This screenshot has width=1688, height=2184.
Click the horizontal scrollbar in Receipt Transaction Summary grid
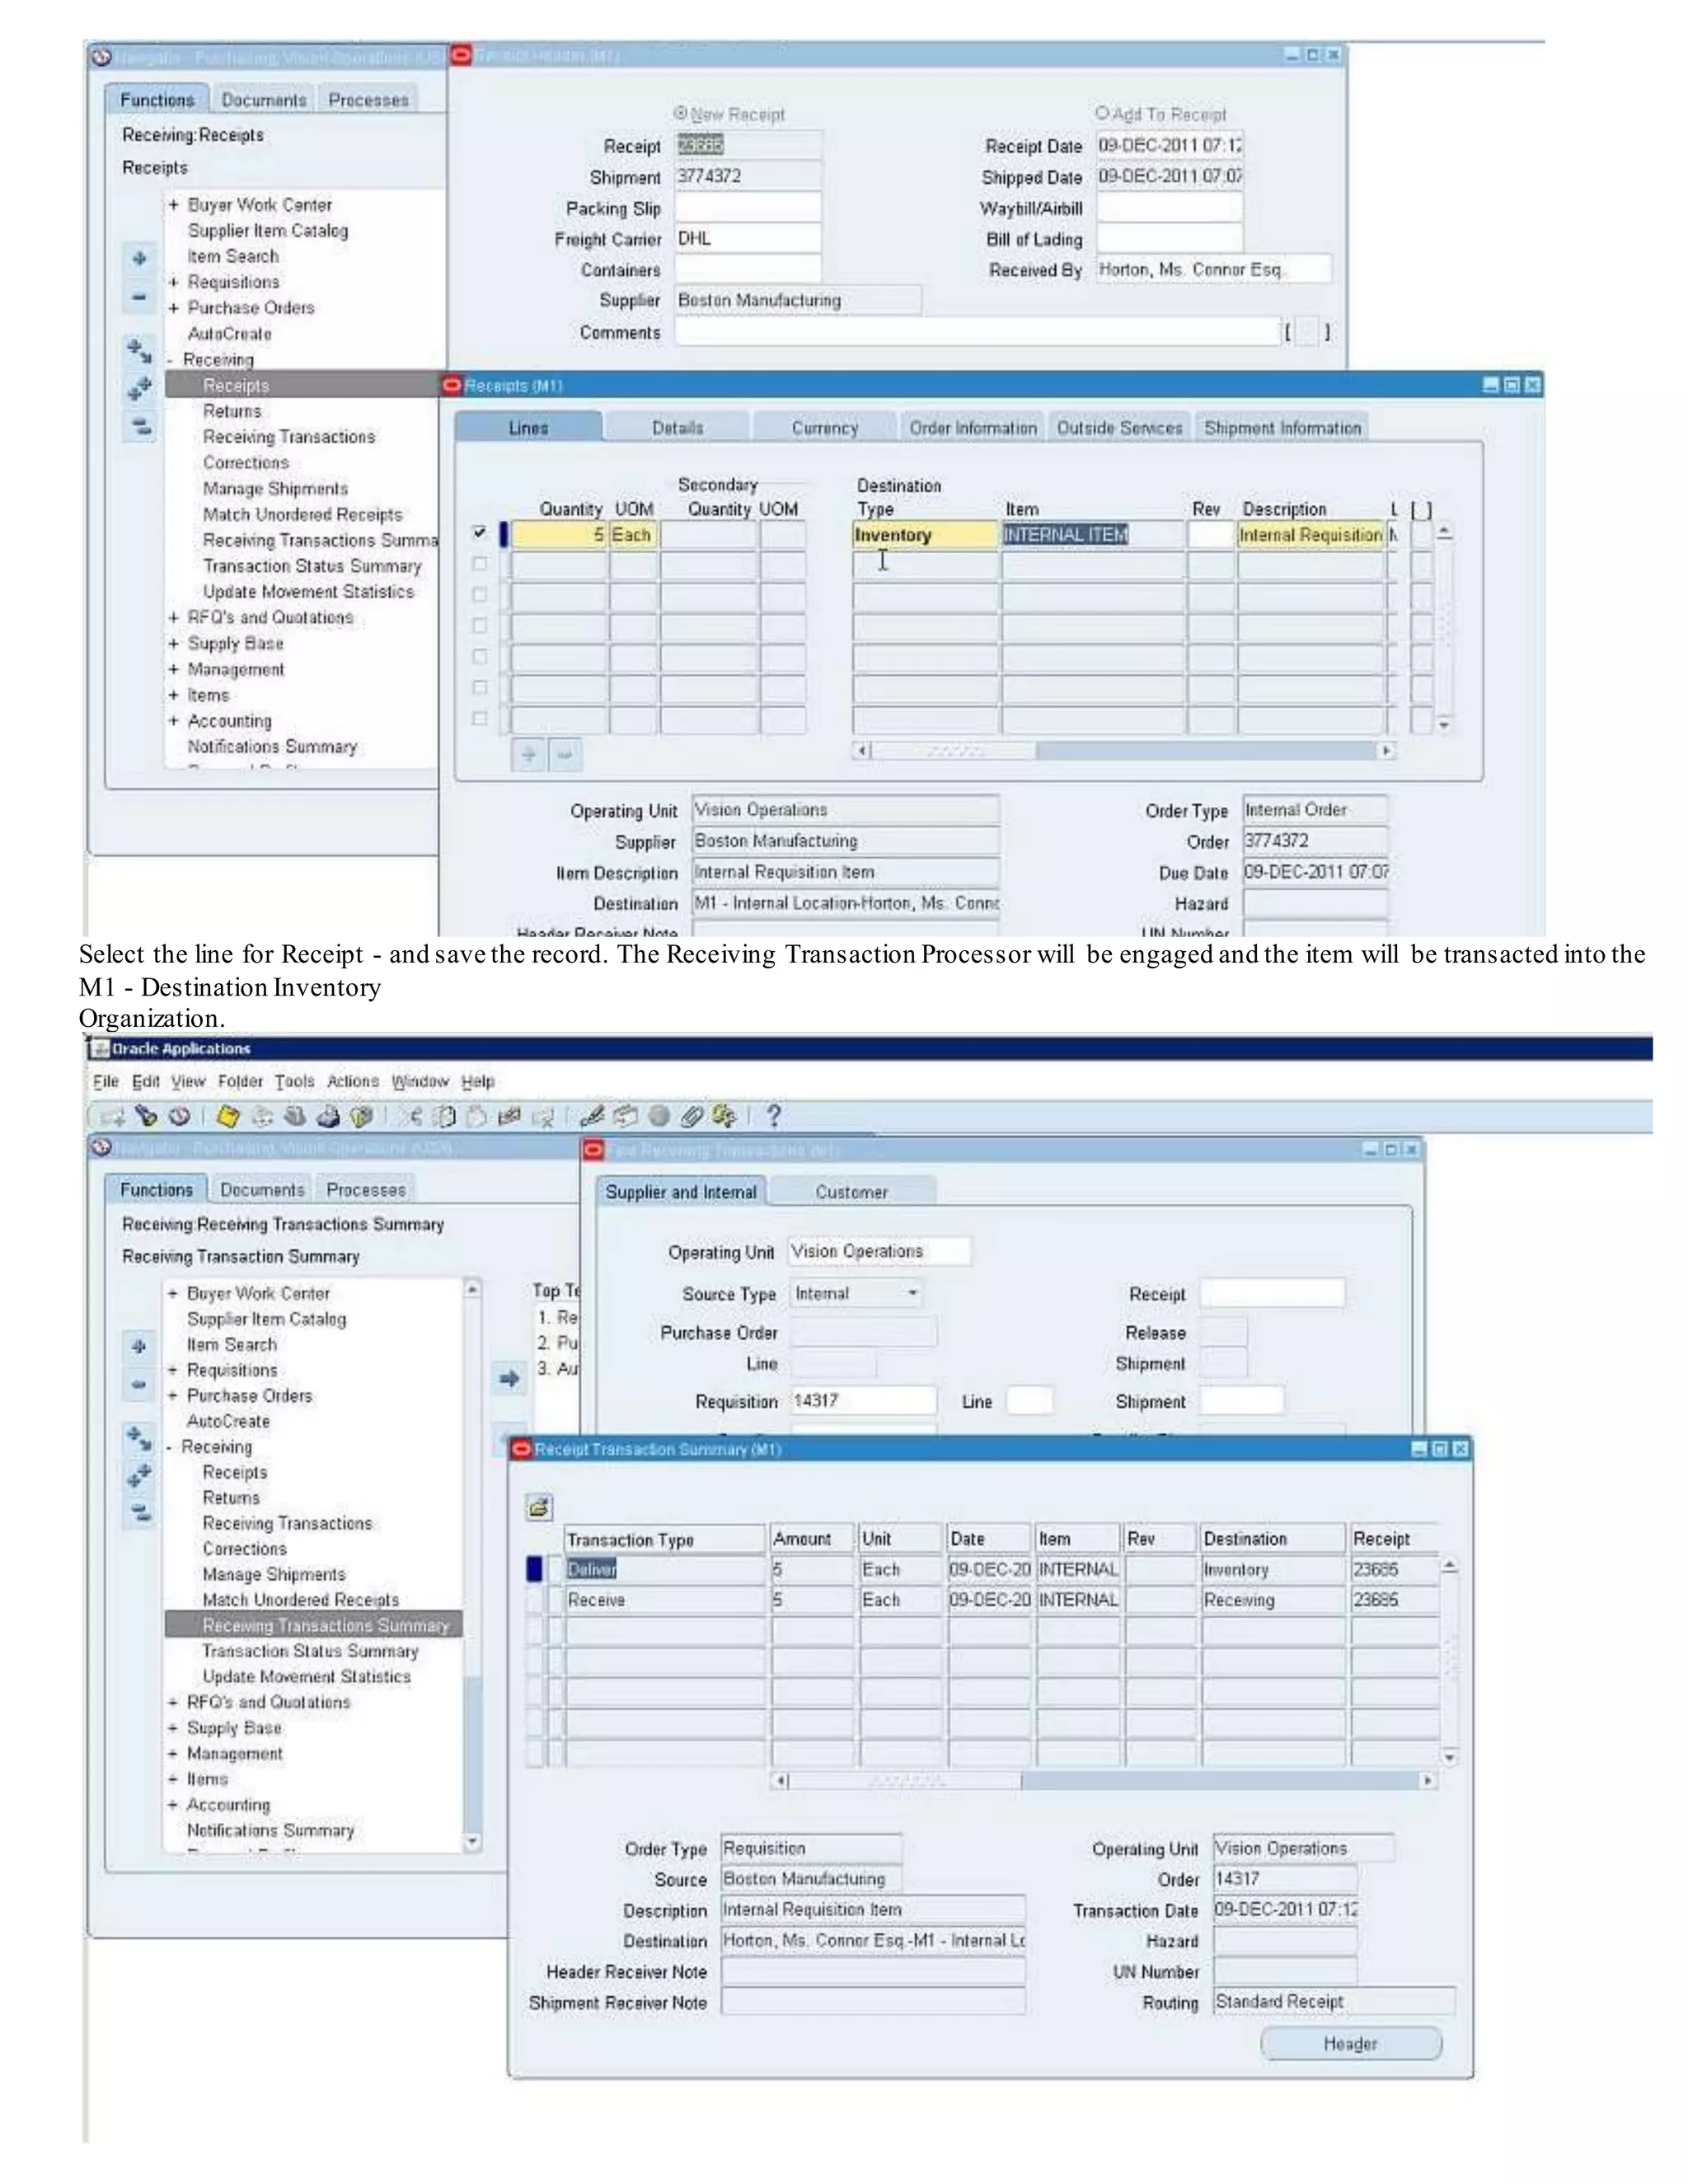[x=1105, y=1781]
